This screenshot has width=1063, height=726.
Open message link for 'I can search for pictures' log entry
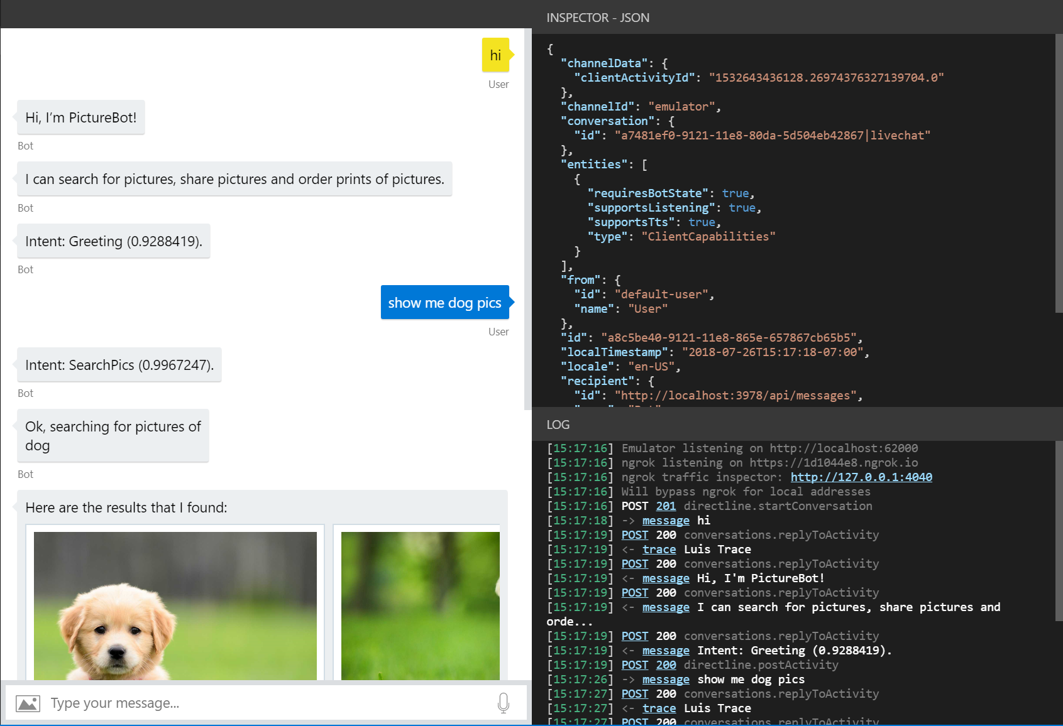point(666,607)
